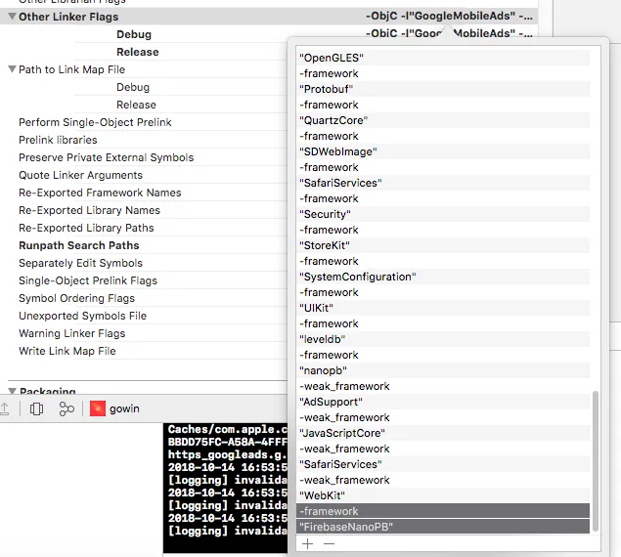Select the Perform Single-Object Prelink setting
The image size is (621, 557).
point(95,122)
